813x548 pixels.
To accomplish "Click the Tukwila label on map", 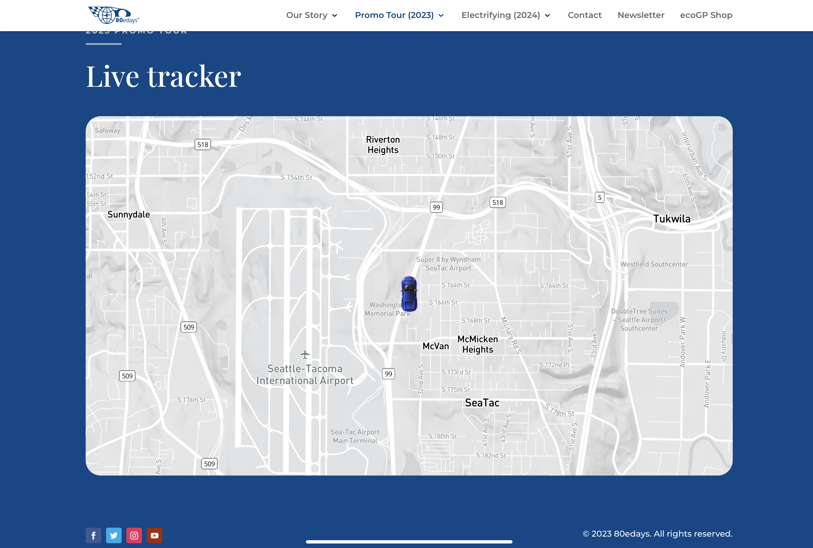I will click(672, 219).
